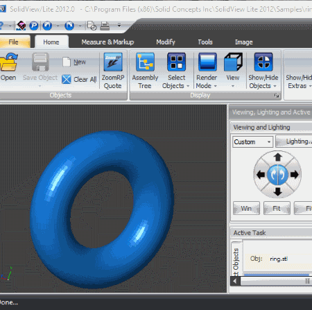312x310 pixels.
Task: Click the Active Task horizontal scrollbar track
Action: coord(276,282)
